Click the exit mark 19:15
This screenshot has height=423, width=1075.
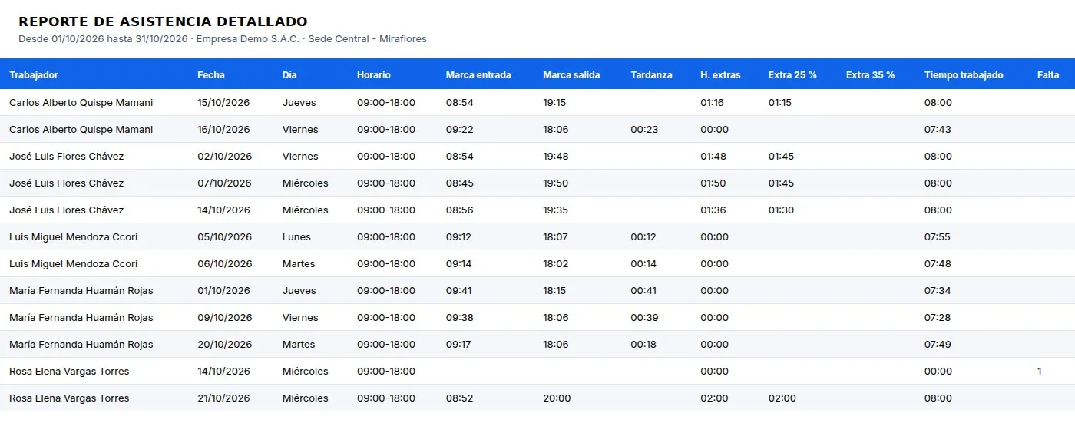point(554,103)
